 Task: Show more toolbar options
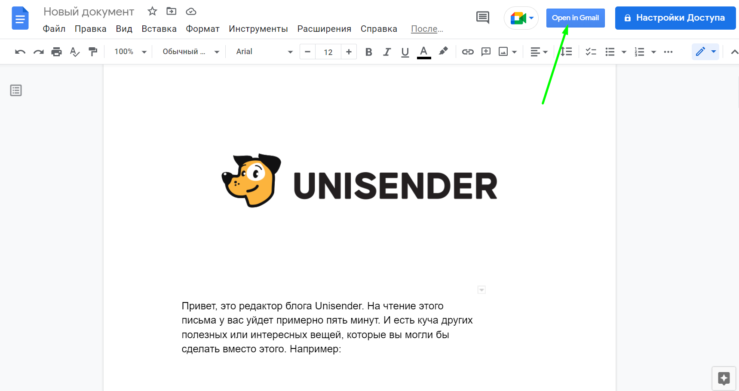pyautogui.click(x=668, y=52)
